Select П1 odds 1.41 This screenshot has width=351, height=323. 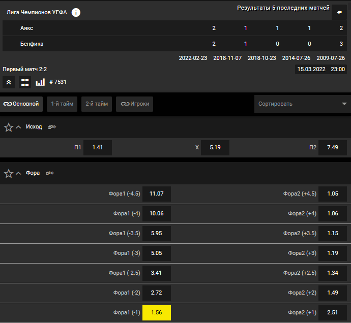click(98, 147)
